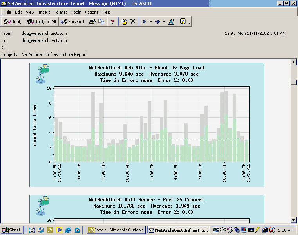Open the Tools menu
Screen dimensions: 298x235
76,12
